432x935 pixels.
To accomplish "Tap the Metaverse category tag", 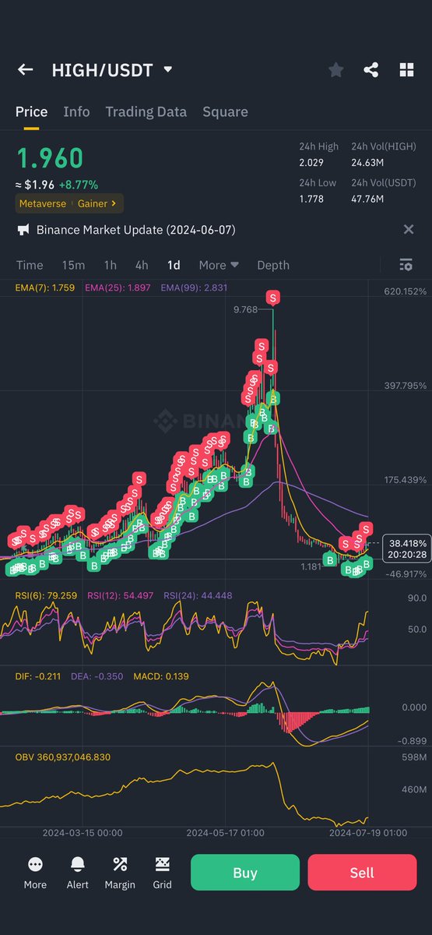I will click(44, 203).
